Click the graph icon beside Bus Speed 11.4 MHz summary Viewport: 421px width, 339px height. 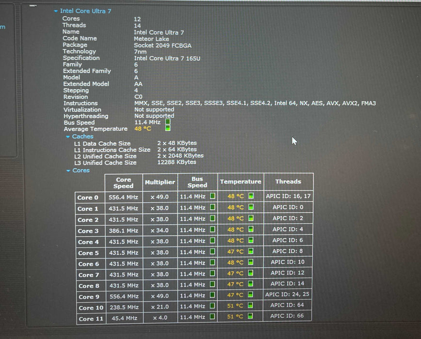[168, 122]
